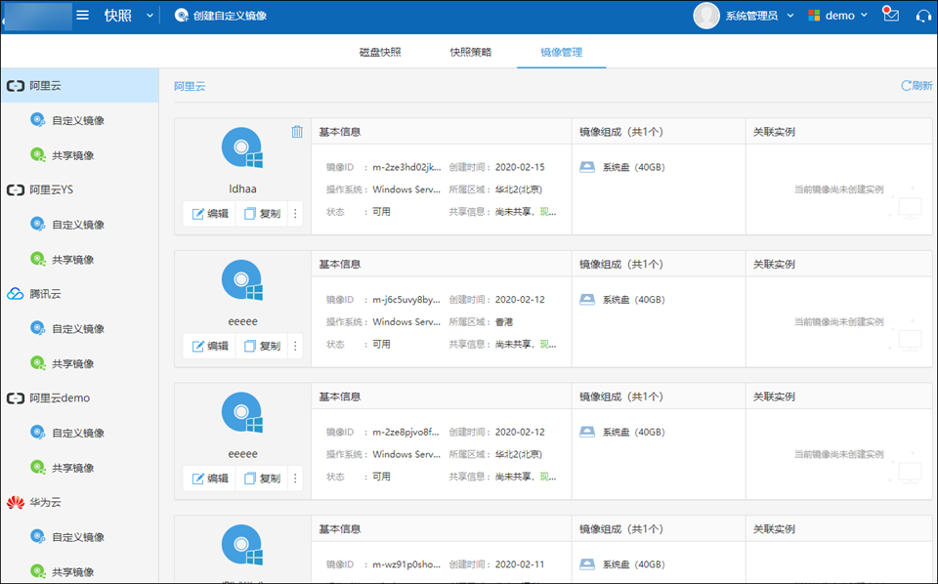Expand the 快照 dropdown arrow
Viewport: 938px width, 584px height.
click(149, 17)
